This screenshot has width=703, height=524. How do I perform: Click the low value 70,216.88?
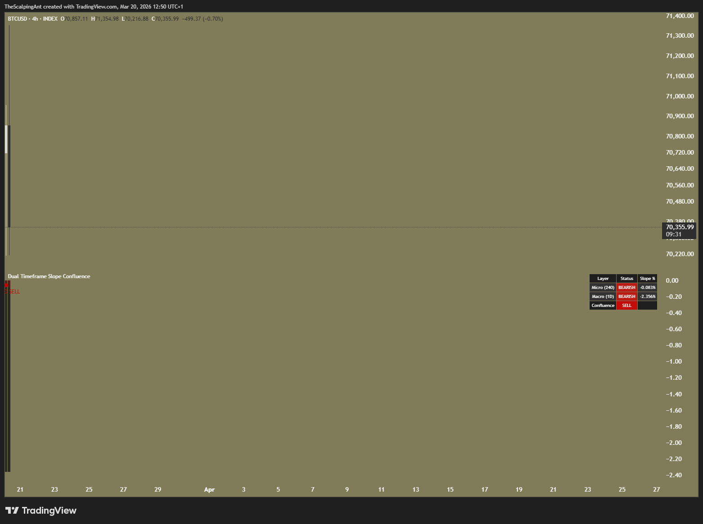136,19
